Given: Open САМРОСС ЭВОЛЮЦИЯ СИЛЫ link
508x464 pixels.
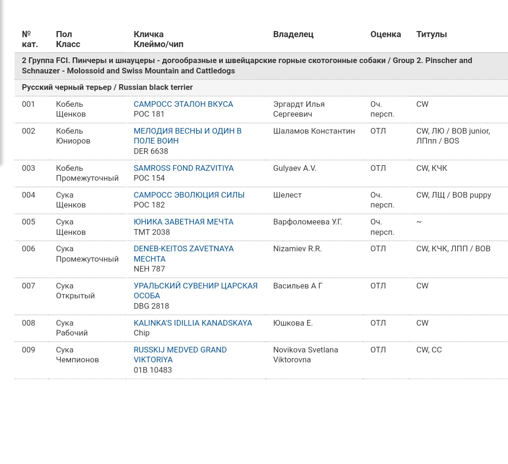Looking at the screenshot, I should (x=189, y=195).
